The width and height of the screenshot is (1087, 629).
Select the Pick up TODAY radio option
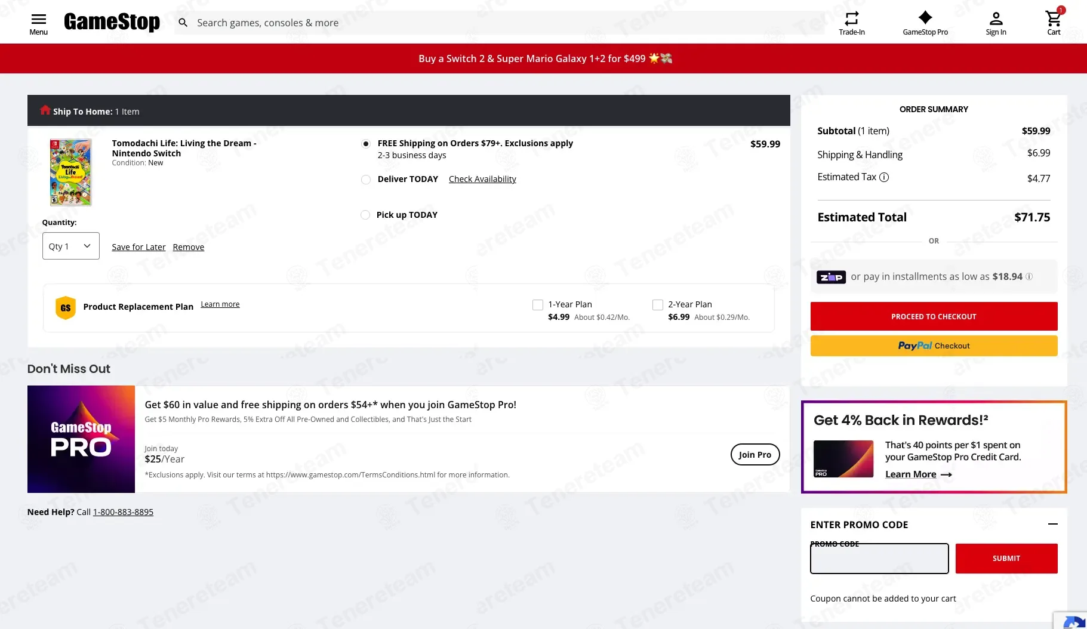click(x=365, y=215)
